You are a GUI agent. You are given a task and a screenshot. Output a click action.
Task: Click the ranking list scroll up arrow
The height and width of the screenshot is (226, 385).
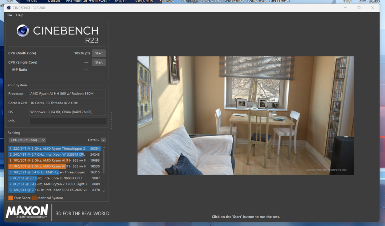point(104,148)
